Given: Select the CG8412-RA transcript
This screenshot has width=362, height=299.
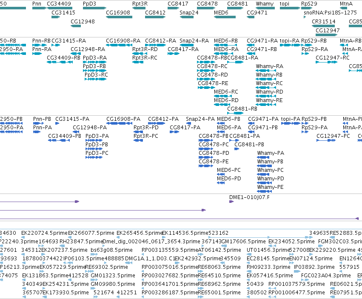Looking at the screenshot, I should click(155, 45).
